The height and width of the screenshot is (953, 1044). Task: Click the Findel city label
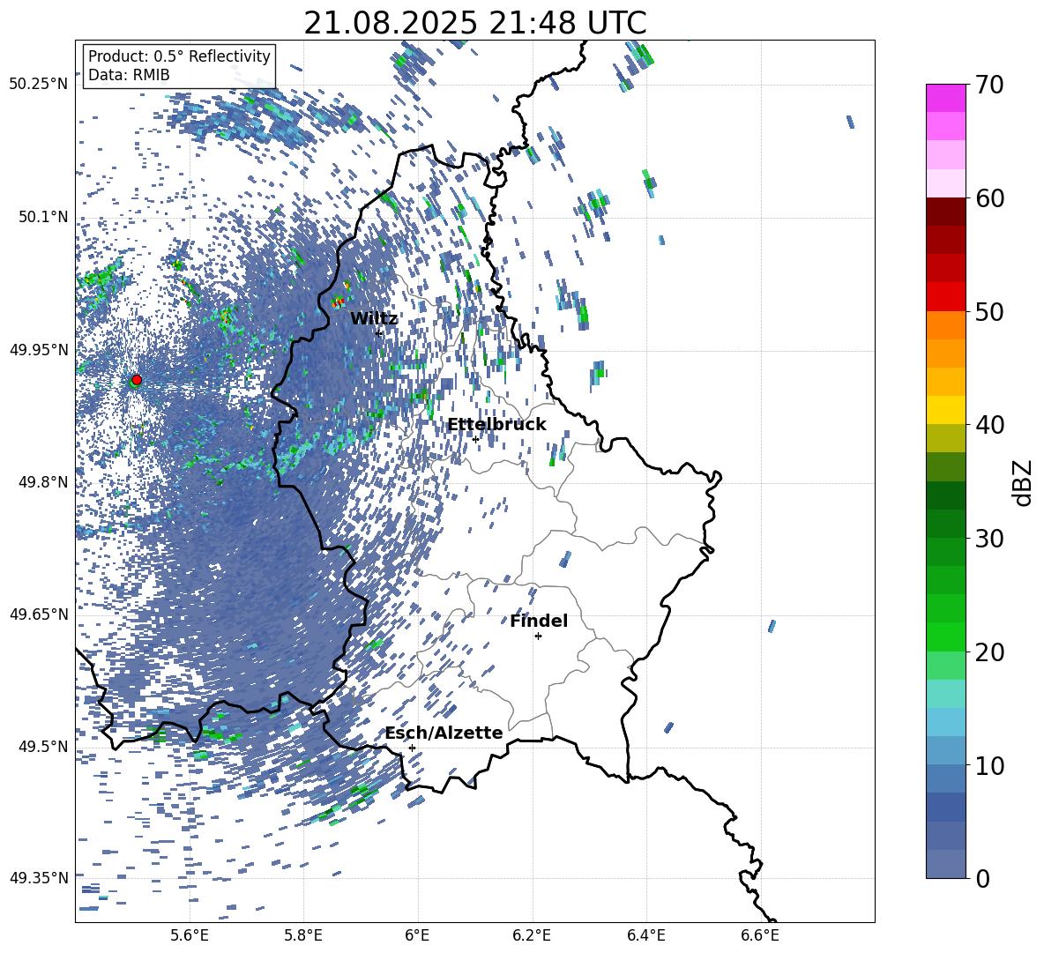pyautogui.click(x=539, y=621)
